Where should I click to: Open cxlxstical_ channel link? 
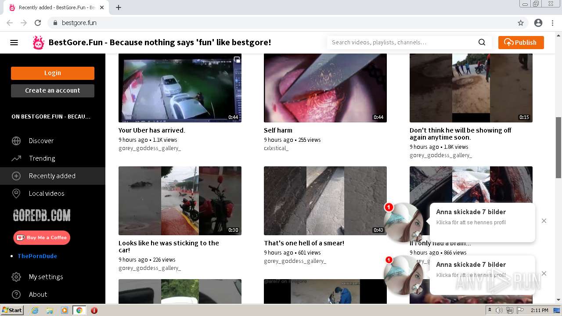[276, 148]
